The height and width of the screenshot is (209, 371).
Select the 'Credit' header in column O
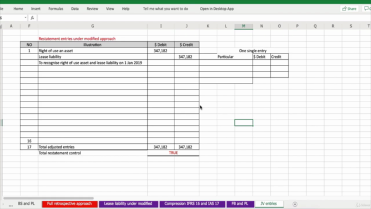[279, 57]
